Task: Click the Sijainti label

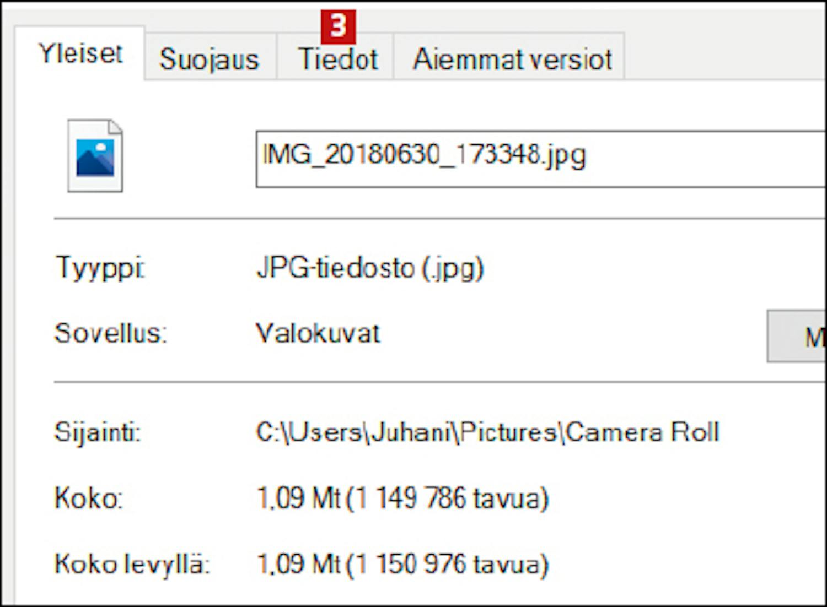Action: (x=98, y=432)
